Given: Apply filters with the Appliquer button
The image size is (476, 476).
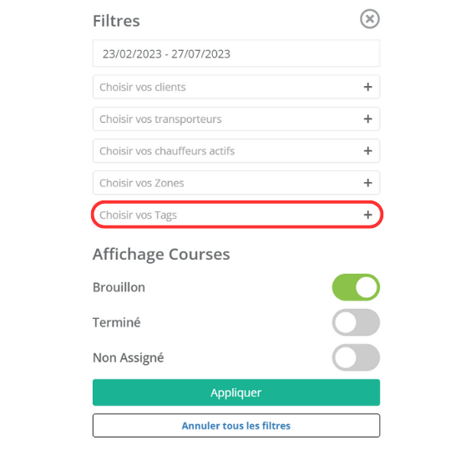Looking at the screenshot, I should point(236,392).
